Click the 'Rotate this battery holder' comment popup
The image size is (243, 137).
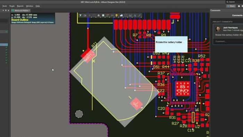point(171,44)
